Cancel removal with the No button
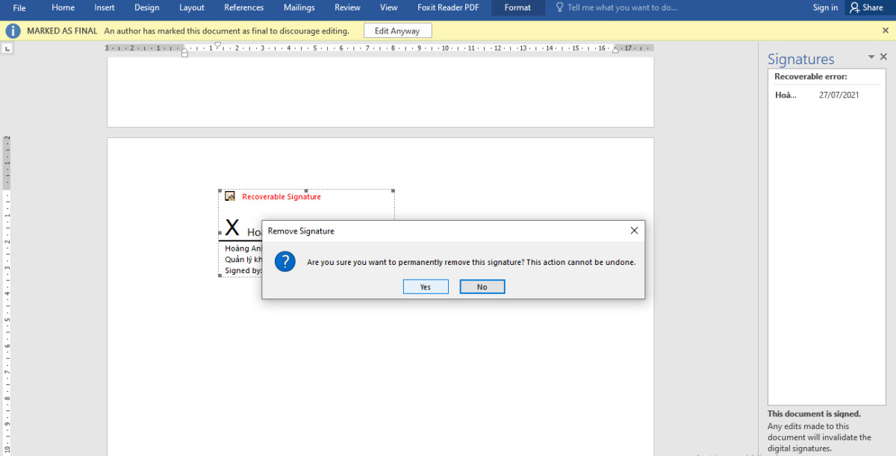Screen dimensions: 896x456 pos(482,287)
